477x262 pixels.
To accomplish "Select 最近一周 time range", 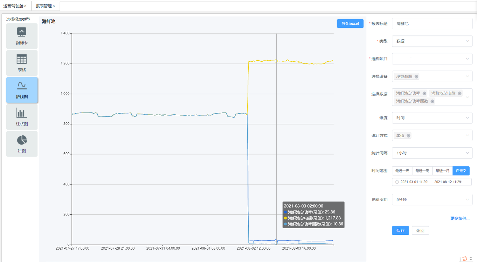I will point(422,171).
